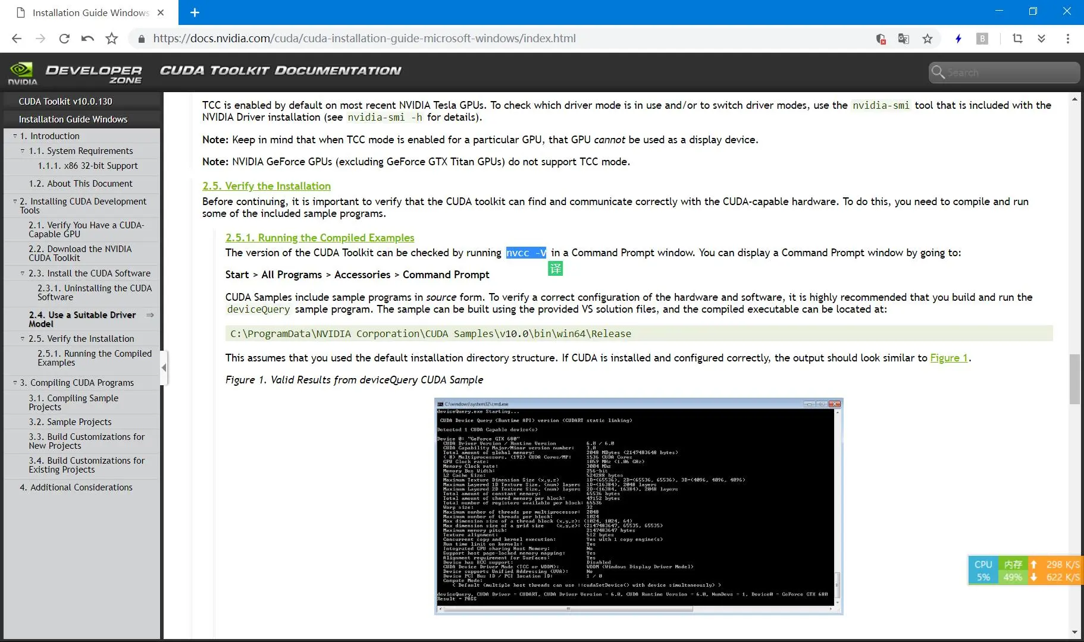Open 1.2. About This Document
This screenshot has width=1084, height=642.
click(80, 184)
